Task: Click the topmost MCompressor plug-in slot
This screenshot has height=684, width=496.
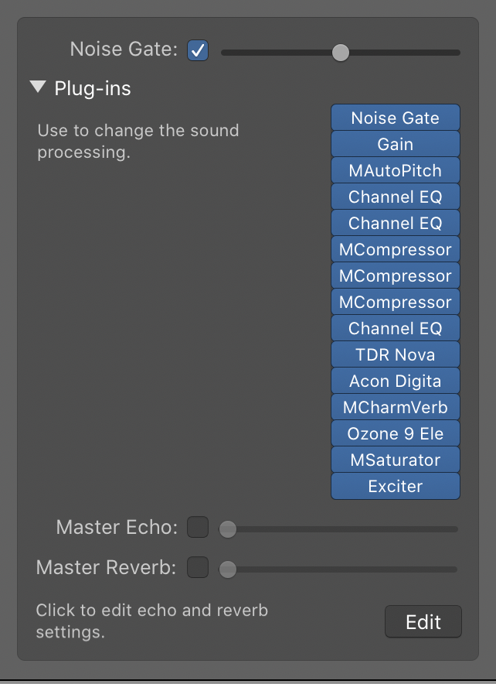Action: [x=395, y=250]
